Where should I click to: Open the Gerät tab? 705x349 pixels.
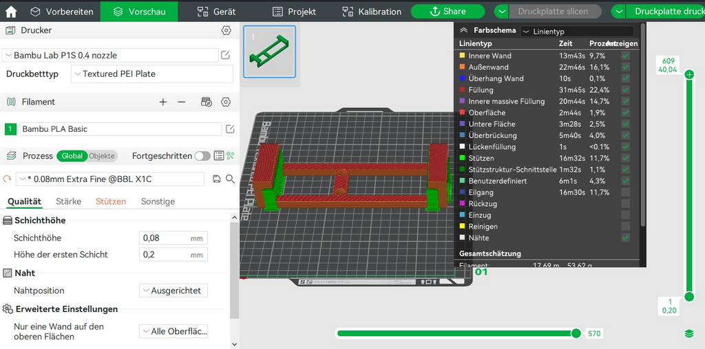216,12
